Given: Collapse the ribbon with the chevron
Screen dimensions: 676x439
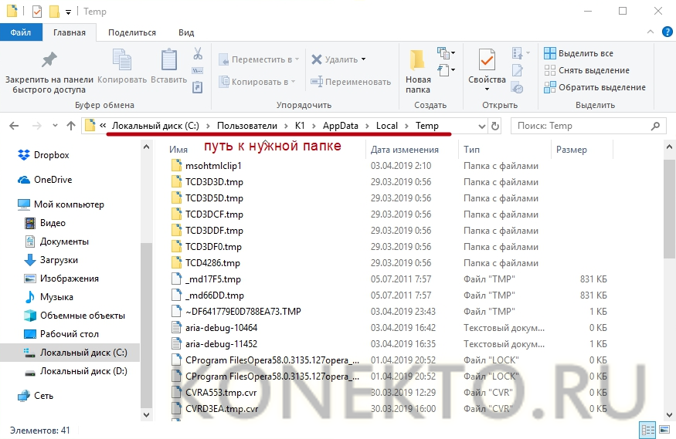Looking at the screenshot, I should (651, 32).
